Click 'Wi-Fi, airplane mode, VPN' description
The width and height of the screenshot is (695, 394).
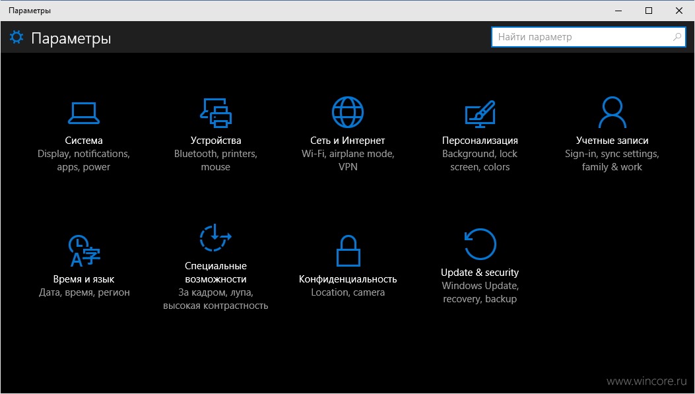(348, 160)
